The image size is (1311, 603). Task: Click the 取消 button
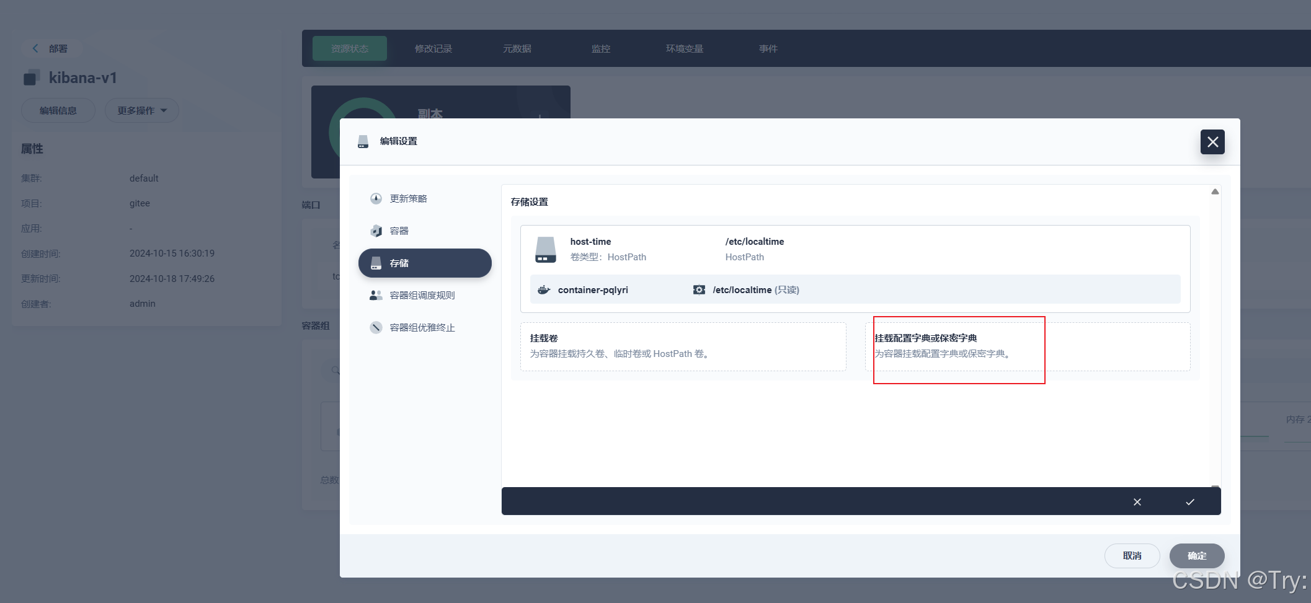point(1132,556)
